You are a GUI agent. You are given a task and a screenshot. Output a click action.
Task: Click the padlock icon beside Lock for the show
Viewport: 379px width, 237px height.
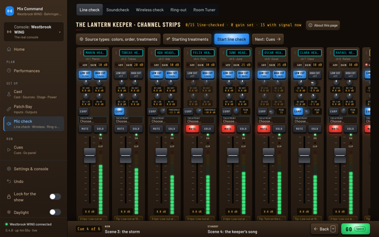(x=9, y=197)
